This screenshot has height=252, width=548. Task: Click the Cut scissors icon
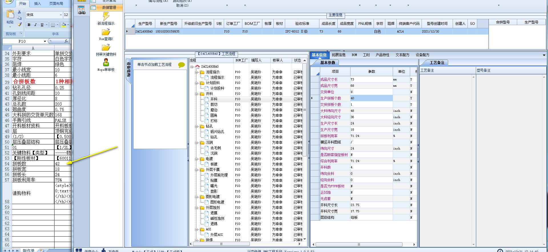(x=19, y=12)
